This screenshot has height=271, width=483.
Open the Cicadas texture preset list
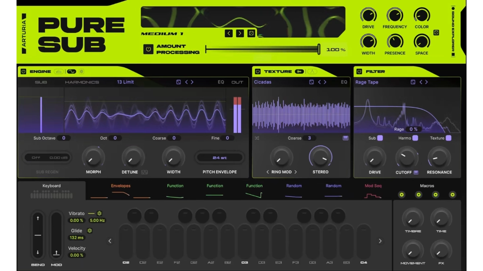[x=263, y=82]
